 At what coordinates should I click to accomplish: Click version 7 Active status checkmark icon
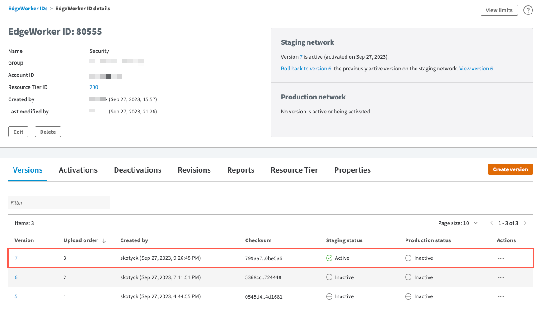click(x=329, y=258)
